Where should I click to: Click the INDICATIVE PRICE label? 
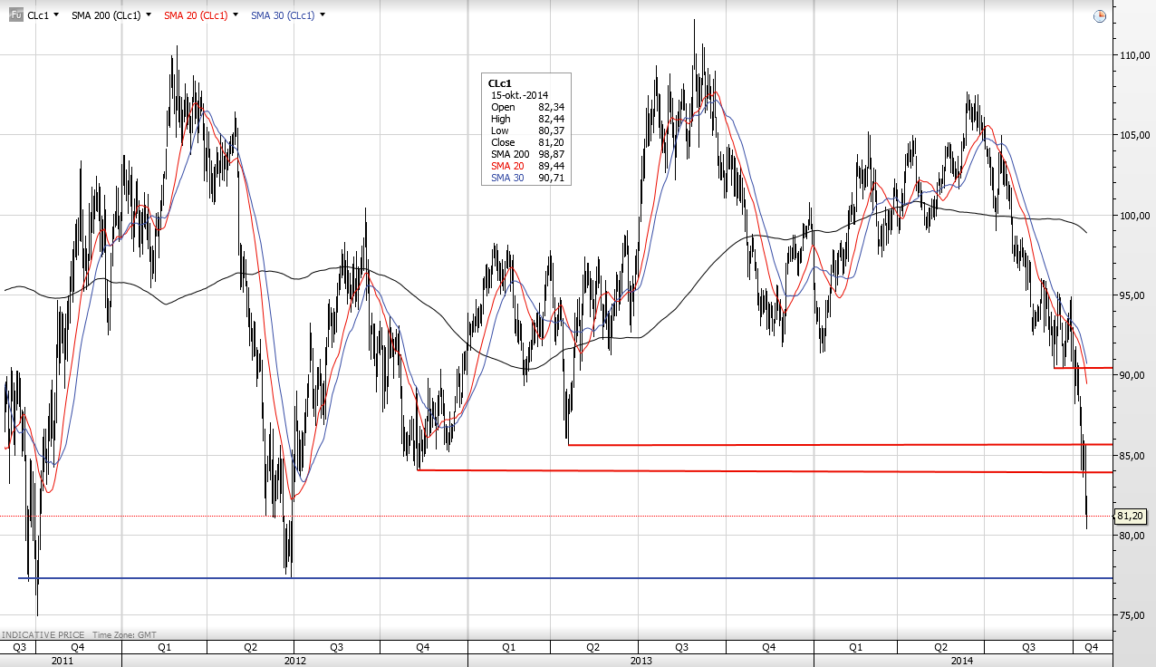pos(43,635)
